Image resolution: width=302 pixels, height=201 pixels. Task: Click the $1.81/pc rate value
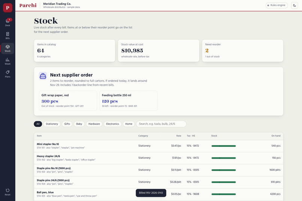tap(176, 158)
